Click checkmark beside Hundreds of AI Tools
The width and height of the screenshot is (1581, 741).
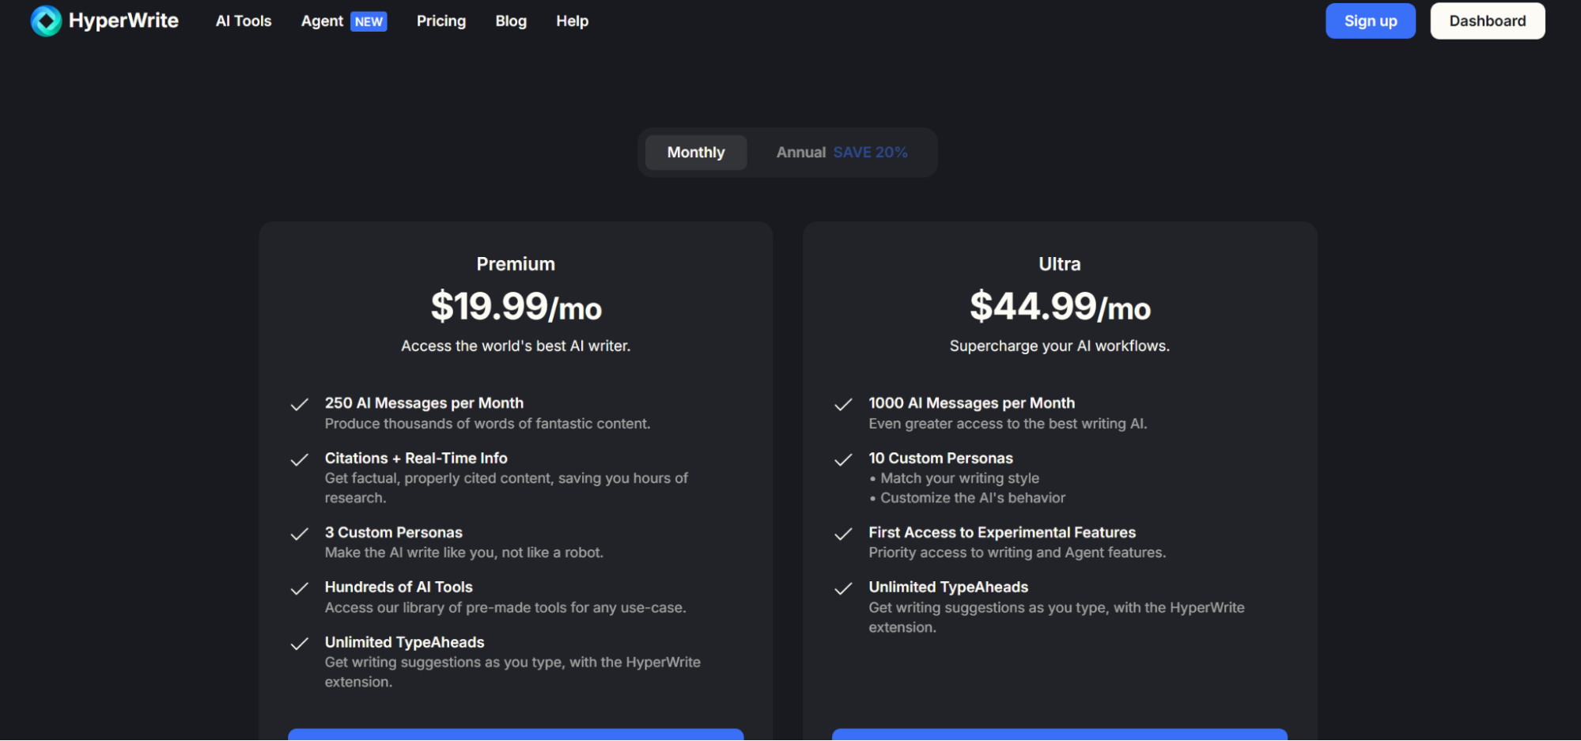tap(299, 589)
